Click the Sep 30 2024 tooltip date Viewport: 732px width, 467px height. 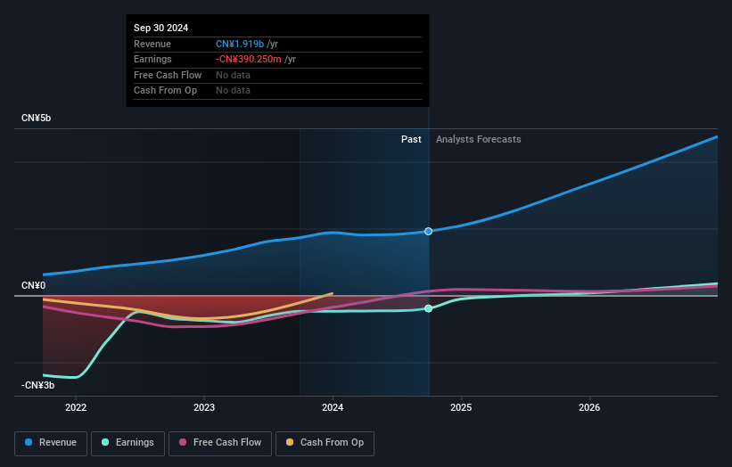click(x=161, y=28)
